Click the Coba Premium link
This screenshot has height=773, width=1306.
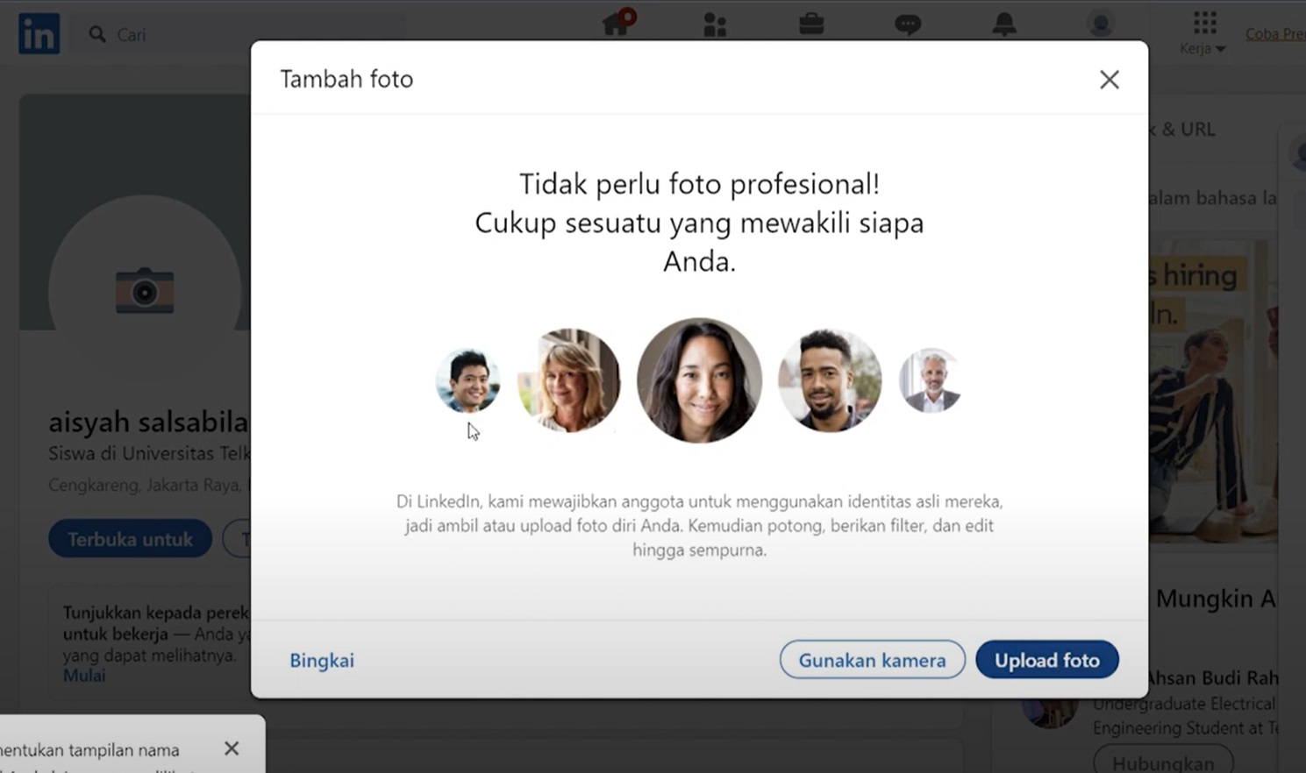pos(1274,34)
